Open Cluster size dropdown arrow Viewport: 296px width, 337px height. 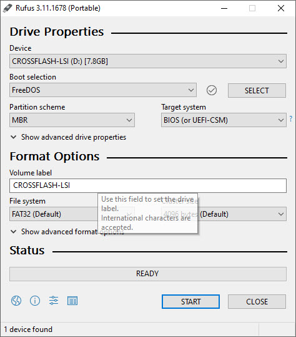coord(281,214)
